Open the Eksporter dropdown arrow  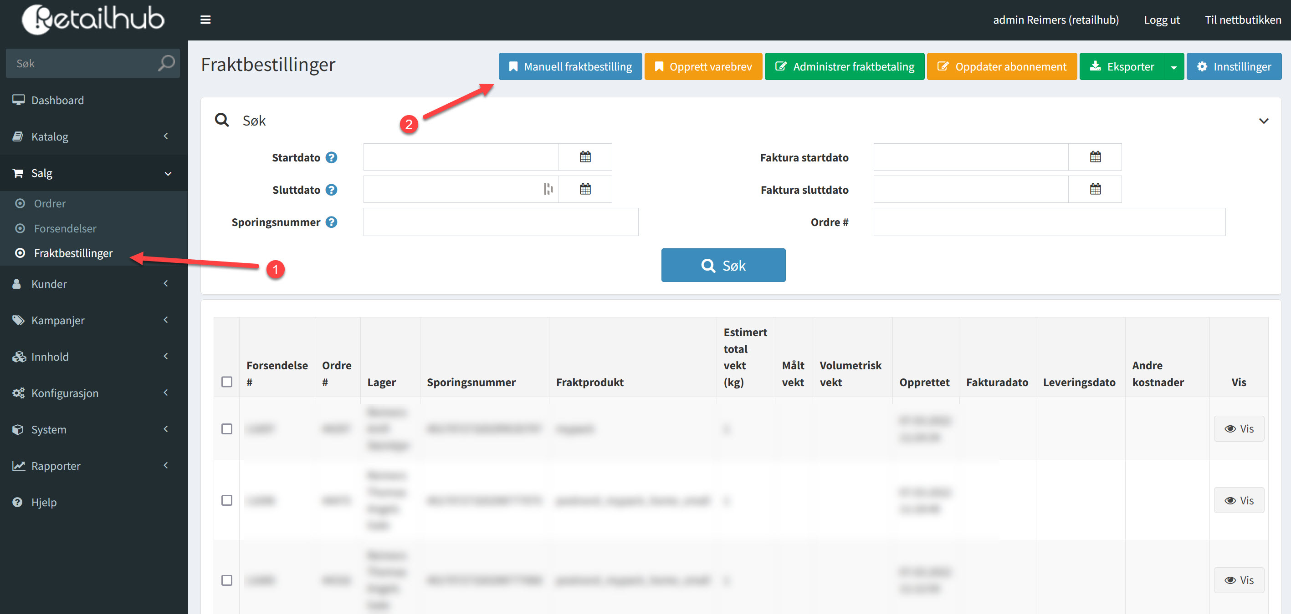pyautogui.click(x=1173, y=67)
